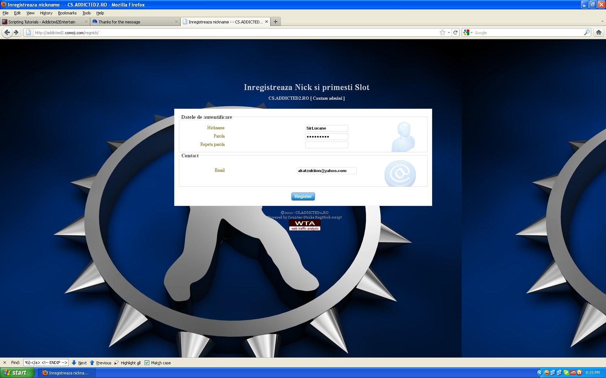Image resolution: width=606 pixels, height=378 pixels.
Task: Open the Help menu
Action: (100, 13)
